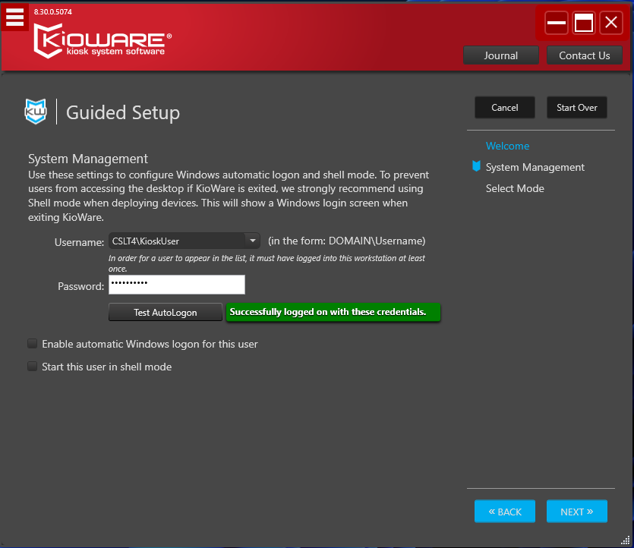Screen dimensions: 634x548
Task: Go to Welcome step in sidebar
Action: tap(507, 146)
